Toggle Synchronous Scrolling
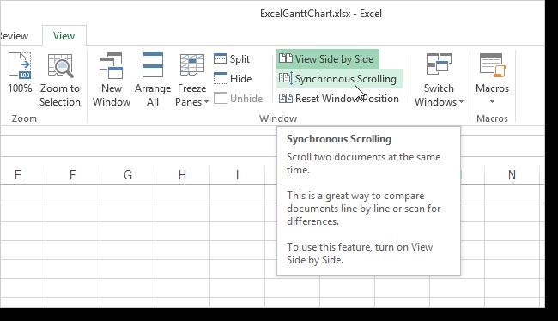Image resolution: width=558 pixels, height=321 pixels. pos(339,79)
